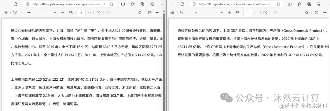Viewport: 330px width, 111px height.
Task: Show table of contents in the right PDF viewer
Action: (172, 13)
